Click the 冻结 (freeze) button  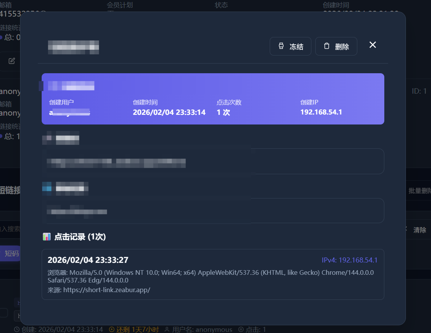click(x=290, y=47)
